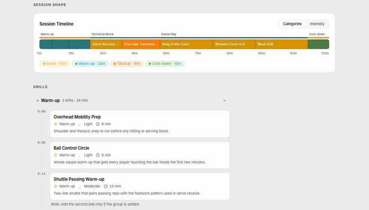Select Free-Ball Transition timeline segment
This screenshot has width=369, height=210.
click(x=141, y=44)
